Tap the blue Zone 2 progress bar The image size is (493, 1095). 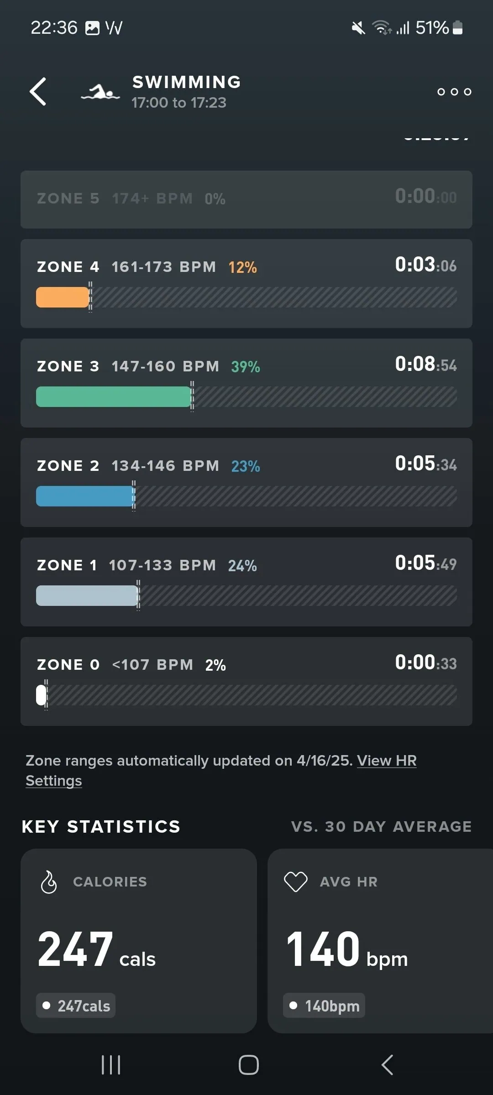click(x=84, y=496)
